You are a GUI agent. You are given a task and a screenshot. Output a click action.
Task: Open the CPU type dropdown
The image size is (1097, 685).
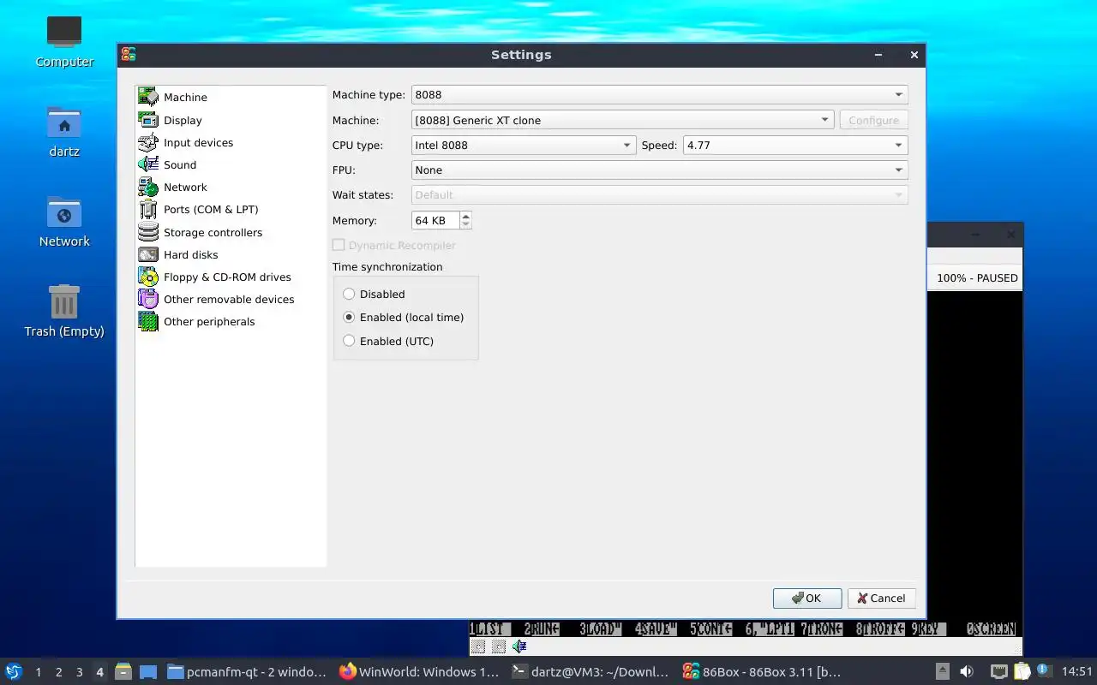524,145
